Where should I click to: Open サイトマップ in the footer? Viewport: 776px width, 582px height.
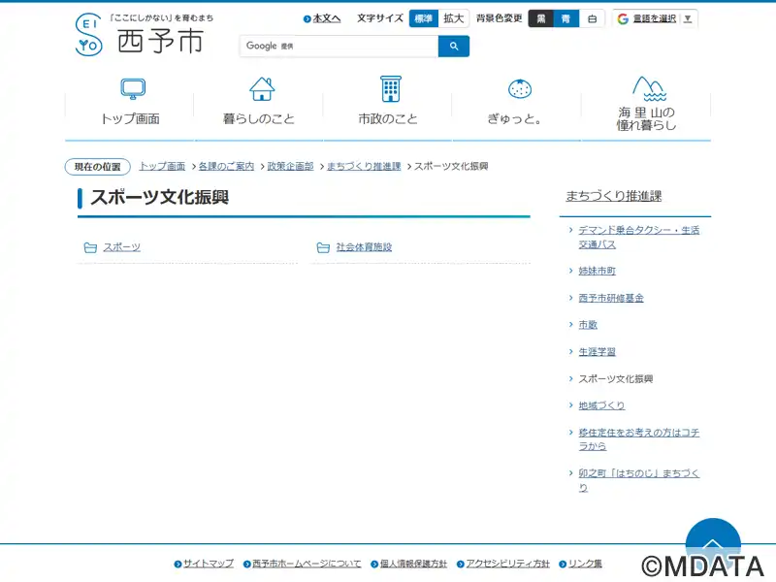click(208, 564)
